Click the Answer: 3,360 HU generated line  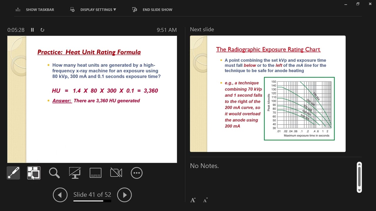(x=96, y=101)
